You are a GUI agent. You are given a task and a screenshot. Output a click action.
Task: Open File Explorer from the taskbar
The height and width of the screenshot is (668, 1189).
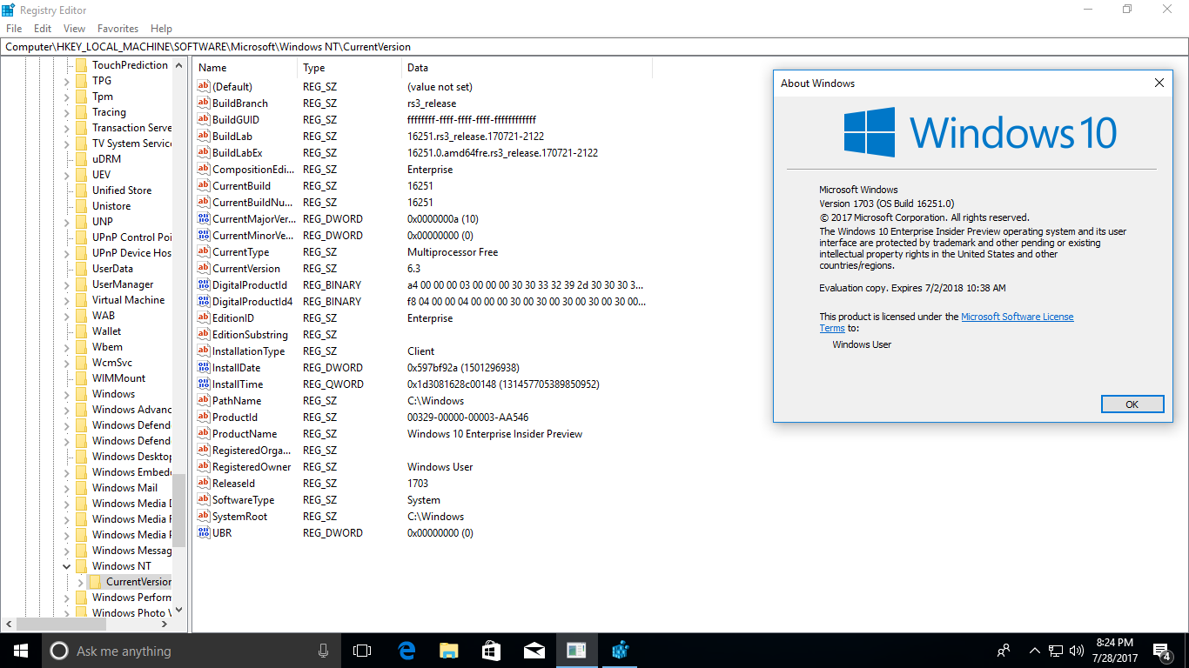449,651
